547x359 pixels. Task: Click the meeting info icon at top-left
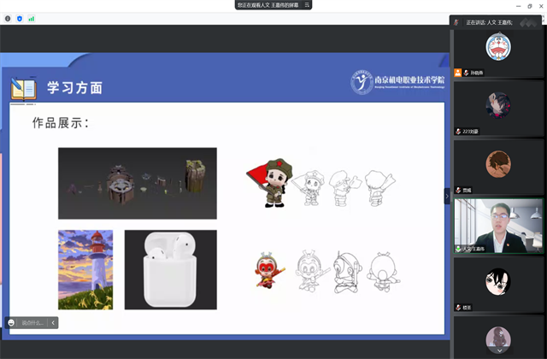click(8, 18)
